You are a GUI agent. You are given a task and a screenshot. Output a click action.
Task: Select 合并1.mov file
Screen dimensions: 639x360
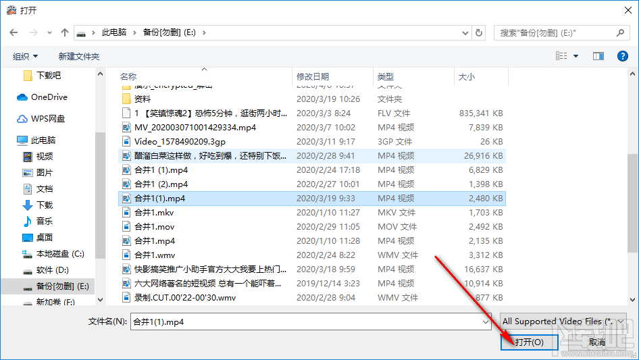pos(312,227)
